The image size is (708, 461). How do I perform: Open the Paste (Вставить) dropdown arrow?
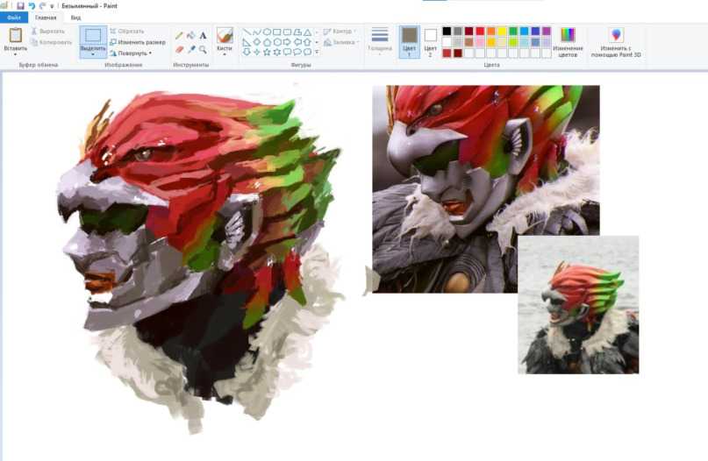point(15,53)
